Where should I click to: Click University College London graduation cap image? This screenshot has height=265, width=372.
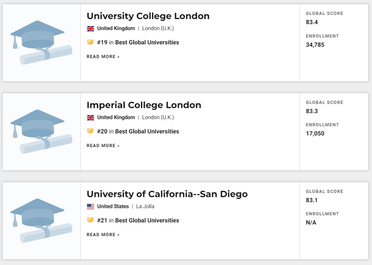pos(41,43)
